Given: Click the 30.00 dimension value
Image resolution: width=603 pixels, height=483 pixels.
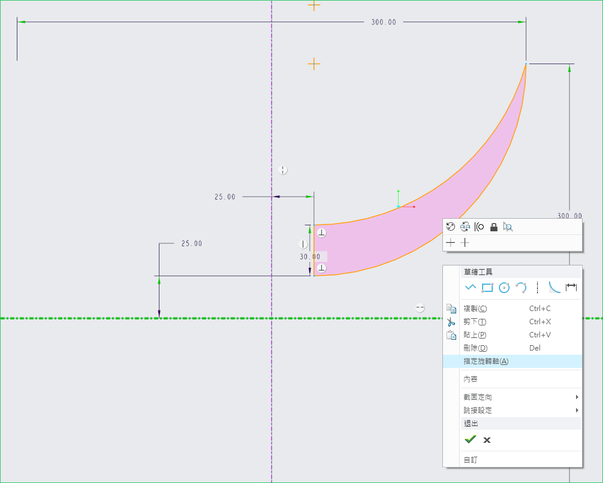Looking at the screenshot, I should coord(310,256).
